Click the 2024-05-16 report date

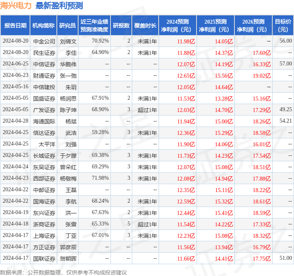click(15, 87)
